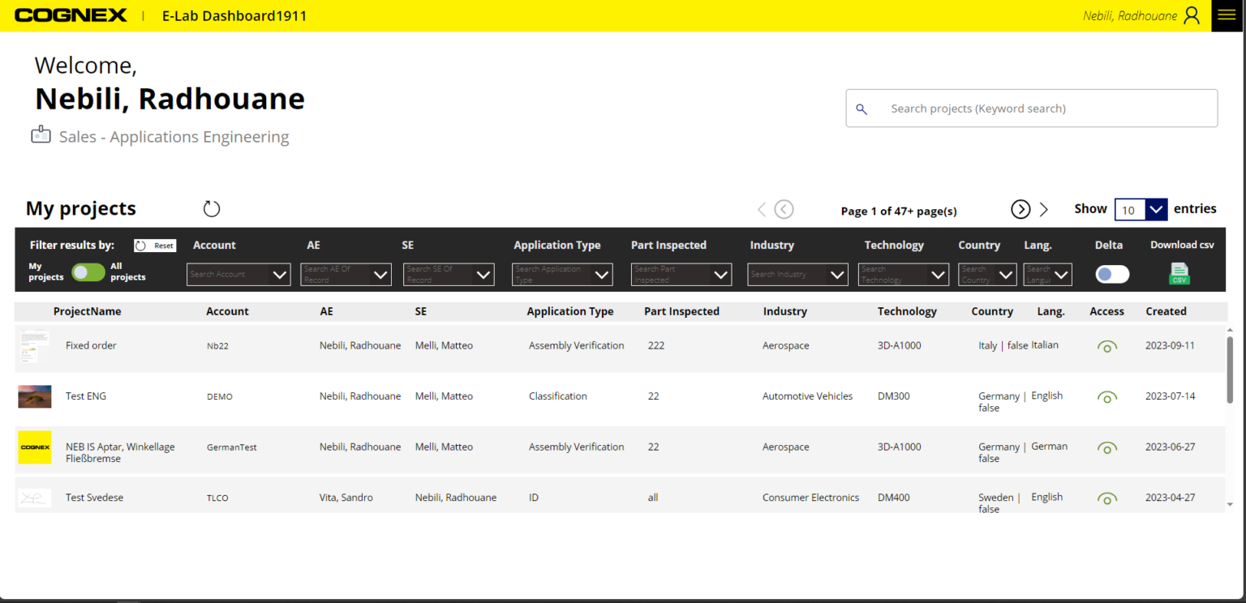Toggle the Delta switch
Viewport: 1246px width, 603px height.
pyautogui.click(x=1112, y=274)
